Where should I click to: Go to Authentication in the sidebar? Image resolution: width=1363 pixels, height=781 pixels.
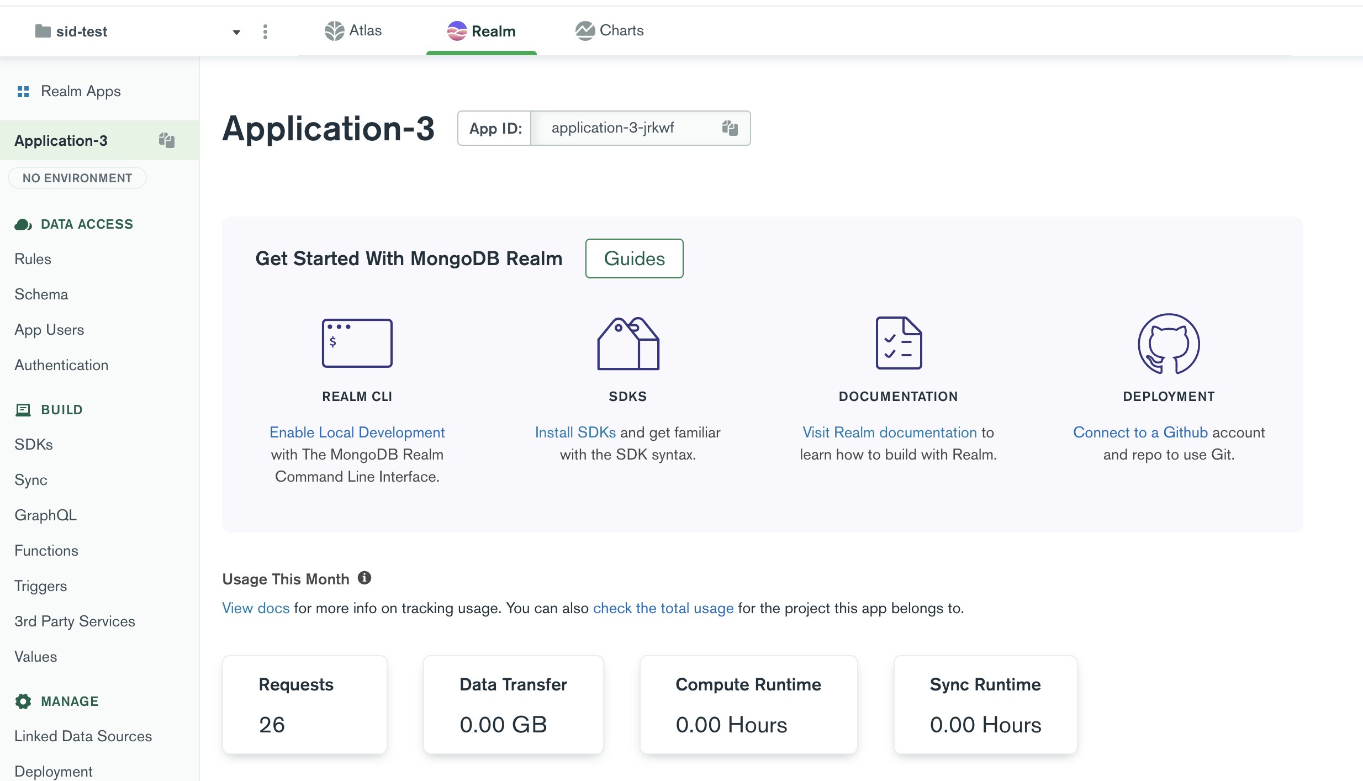click(61, 365)
